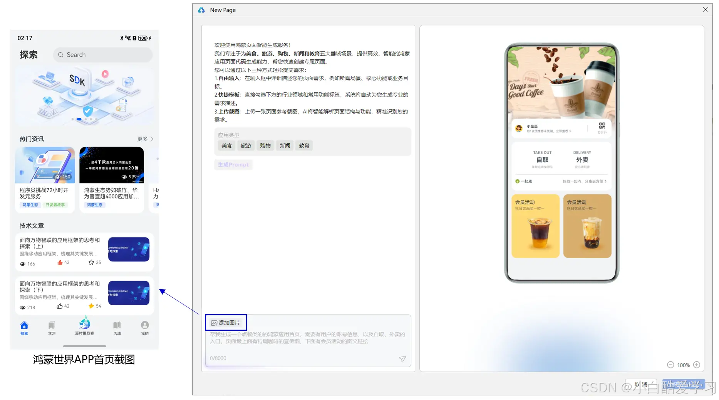
Task: Open the 程序员挑战72小时开发元服务 news card
Action: 45,179
